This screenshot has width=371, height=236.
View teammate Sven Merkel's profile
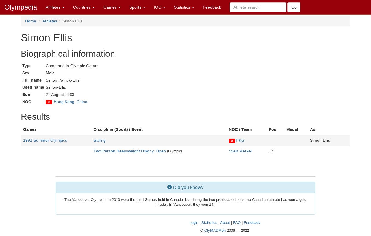point(240,151)
